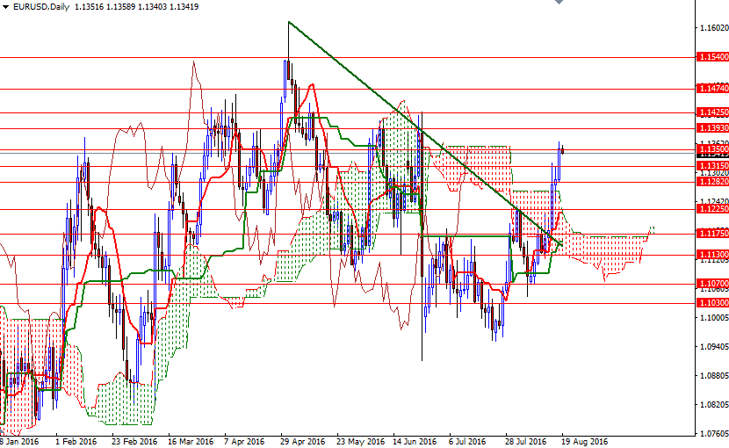Screen dimensions: 729x448
Task: Click the 1.10005 price scale value
Action: click(714, 317)
